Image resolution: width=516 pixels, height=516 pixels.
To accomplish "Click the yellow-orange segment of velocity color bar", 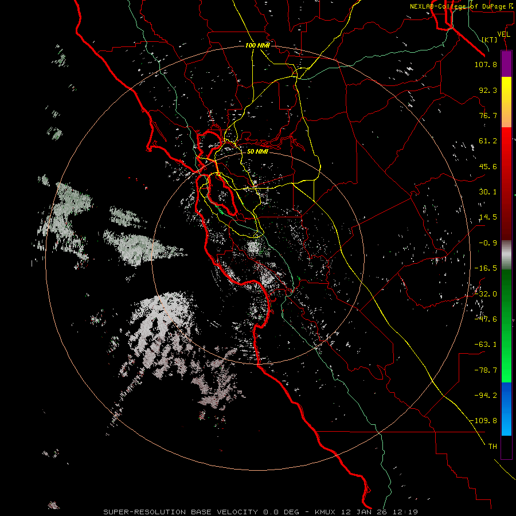I will 506,102.
